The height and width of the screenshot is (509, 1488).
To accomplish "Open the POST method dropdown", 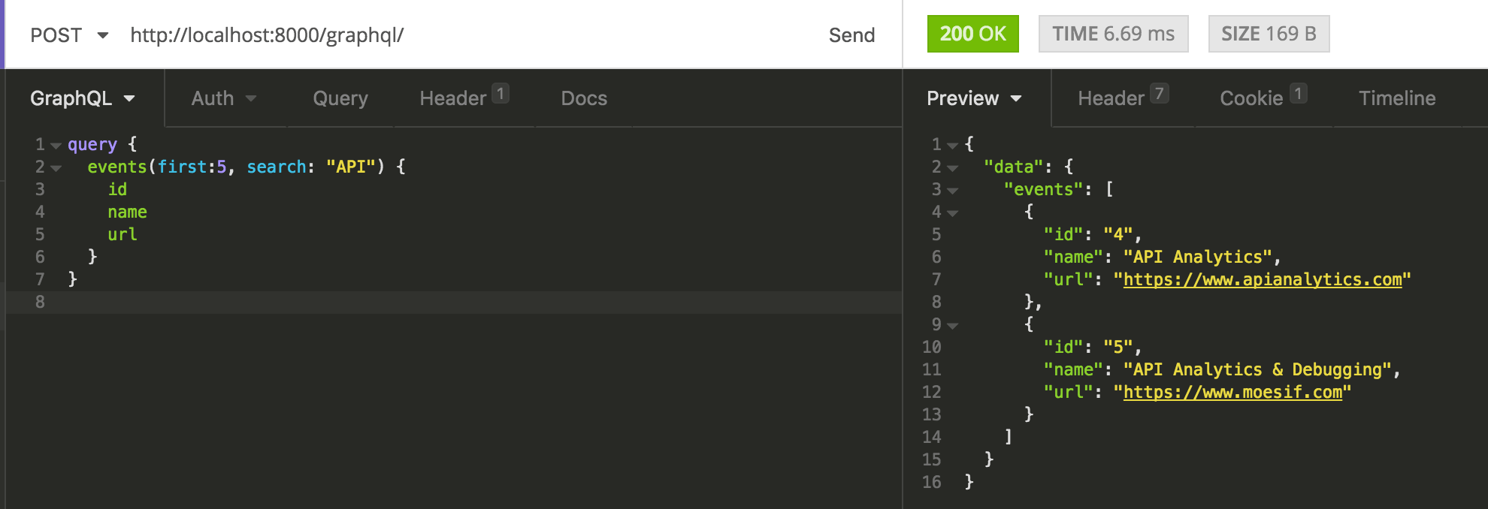I will 69,35.
